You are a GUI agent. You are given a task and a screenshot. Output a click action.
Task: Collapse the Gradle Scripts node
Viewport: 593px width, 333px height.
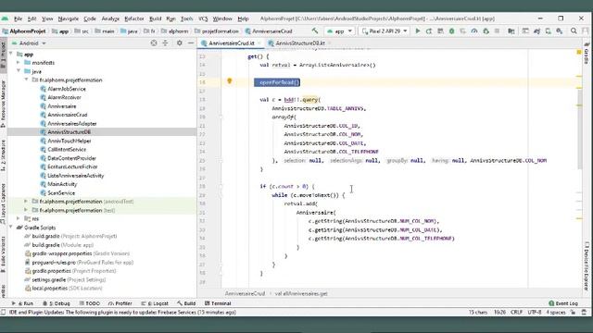[11, 228]
